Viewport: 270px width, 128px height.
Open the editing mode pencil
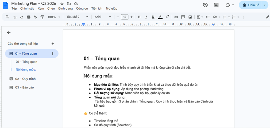pos(267,17)
